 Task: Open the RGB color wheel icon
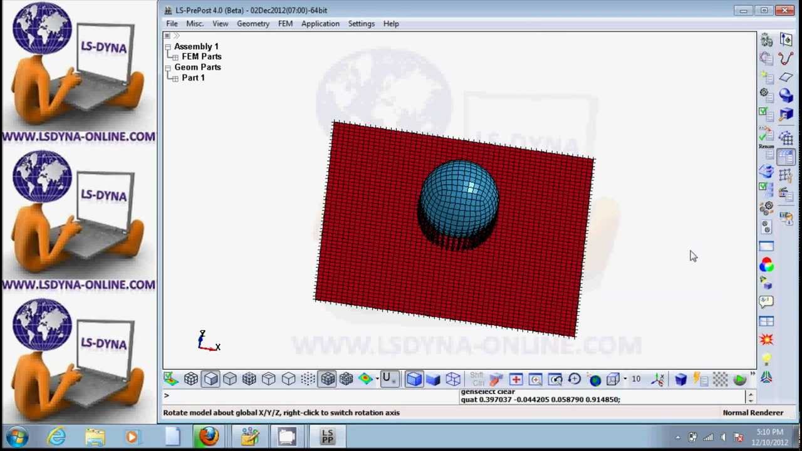766,265
